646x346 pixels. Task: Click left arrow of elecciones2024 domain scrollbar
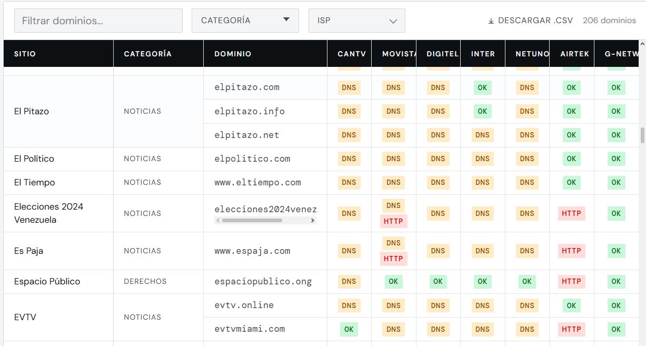(218, 221)
